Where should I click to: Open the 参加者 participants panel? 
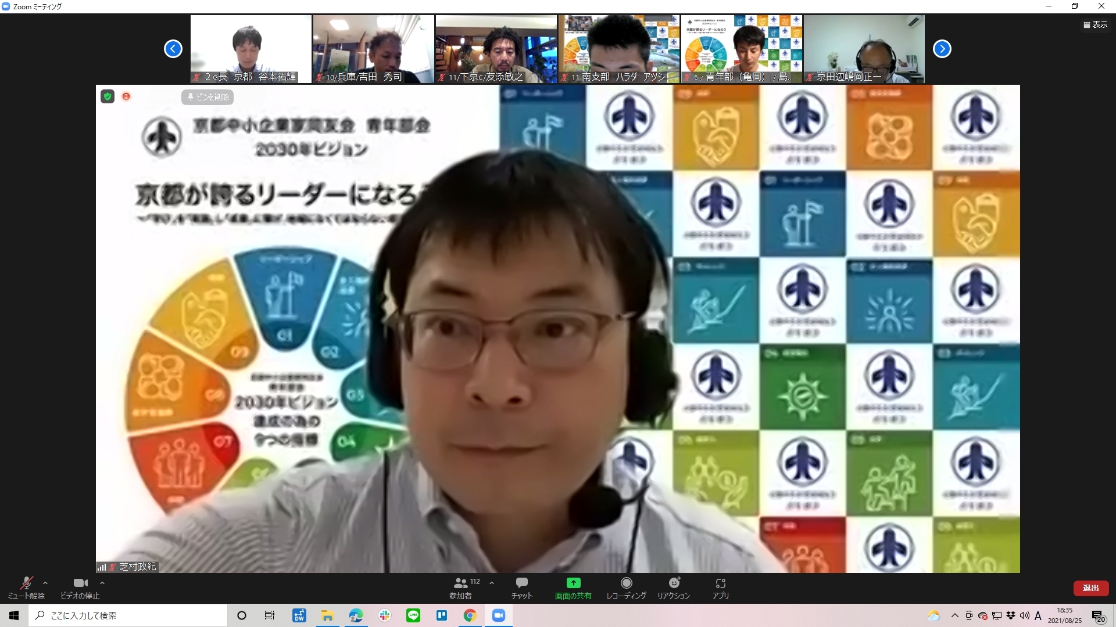461,588
